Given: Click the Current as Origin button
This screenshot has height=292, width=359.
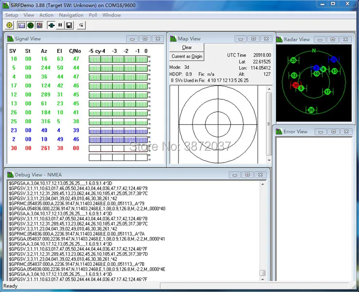Looking at the screenshot, I should click(187, 56).
